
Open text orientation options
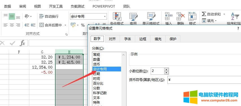point(28,16)
